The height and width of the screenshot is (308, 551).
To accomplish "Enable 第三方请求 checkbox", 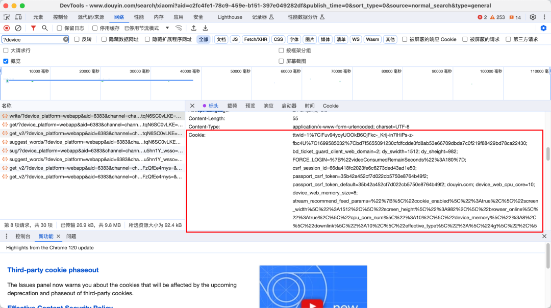I will (x=508, y=39).
